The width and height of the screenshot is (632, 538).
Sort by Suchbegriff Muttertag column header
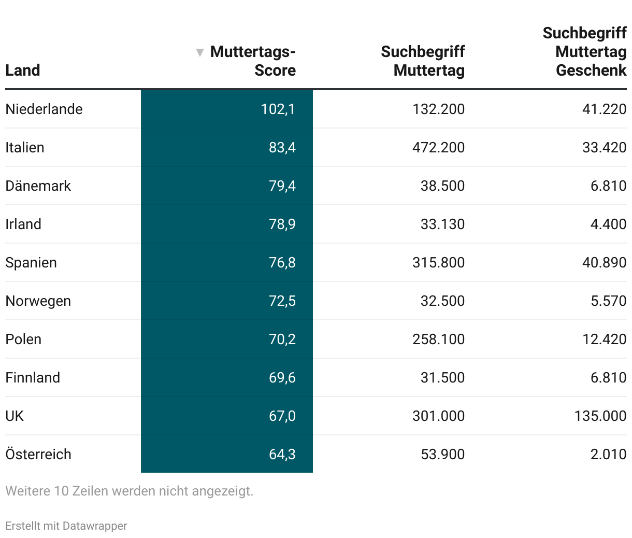coord(423,61)
